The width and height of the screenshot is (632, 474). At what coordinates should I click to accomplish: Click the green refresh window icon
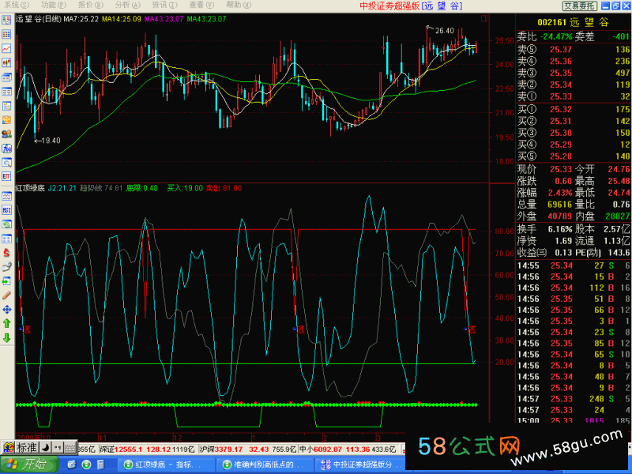(x=6, y=224)
